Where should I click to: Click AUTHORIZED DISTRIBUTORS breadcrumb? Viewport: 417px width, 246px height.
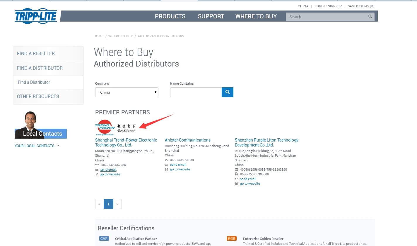click(161, 36)
